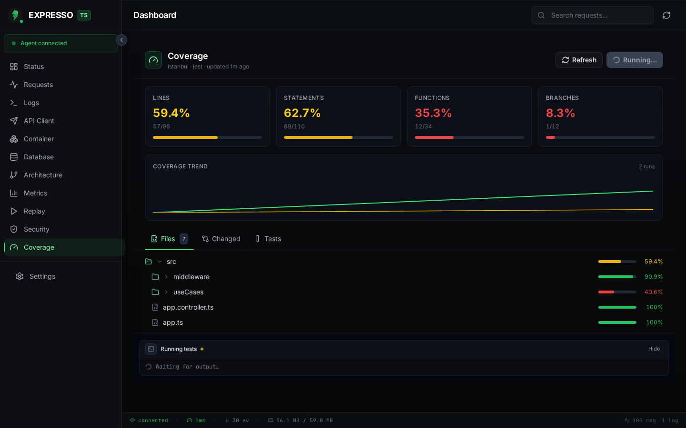Expand the useCases folder chevron
Viewport: 686px width, 428px height.
coord(166,292)
